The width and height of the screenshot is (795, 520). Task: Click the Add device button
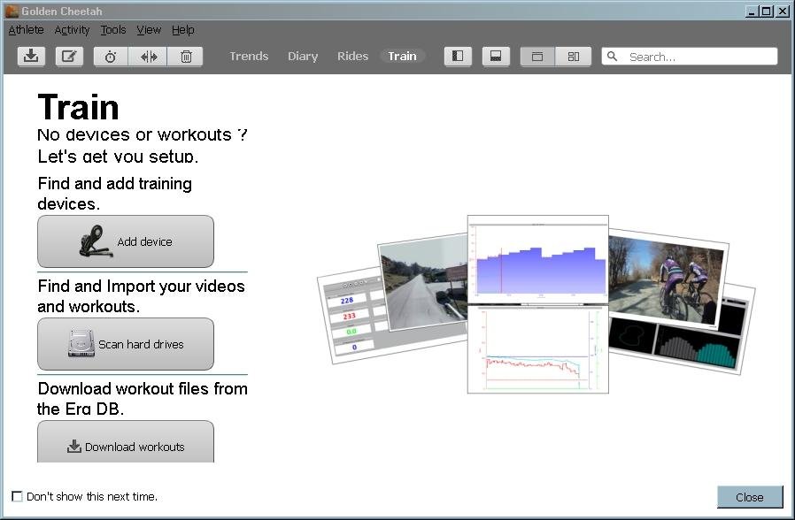tap(126, 241)
